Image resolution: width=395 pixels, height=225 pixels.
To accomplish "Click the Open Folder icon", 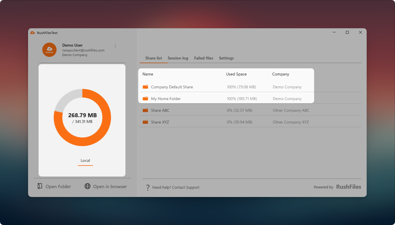I will tap(40, 186).
